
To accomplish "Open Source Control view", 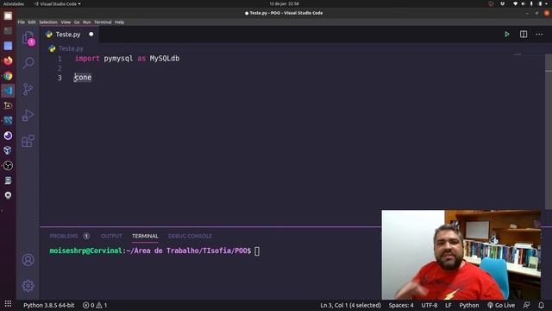I will tap(28, 89).
